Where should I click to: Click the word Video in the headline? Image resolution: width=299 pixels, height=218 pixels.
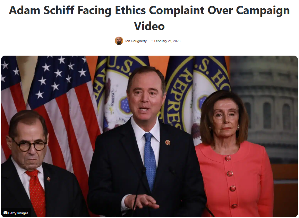tap(149, 26)
